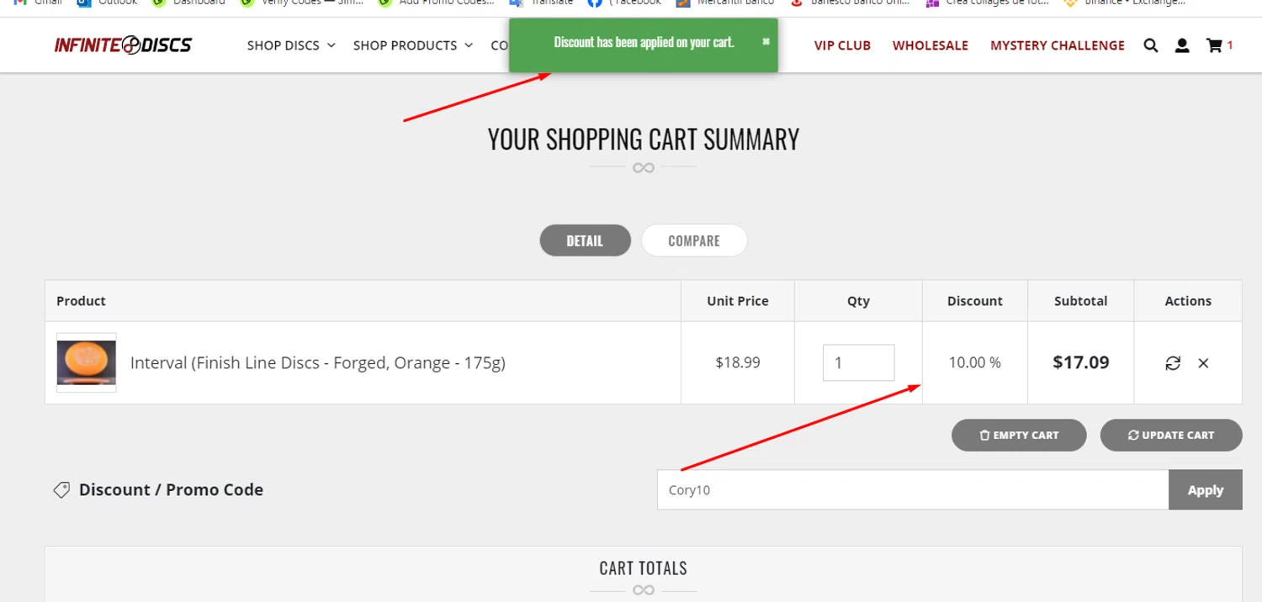The image size is (1262, 602).
Task: Expand the Shop Products dropdown
Action: 412,45
